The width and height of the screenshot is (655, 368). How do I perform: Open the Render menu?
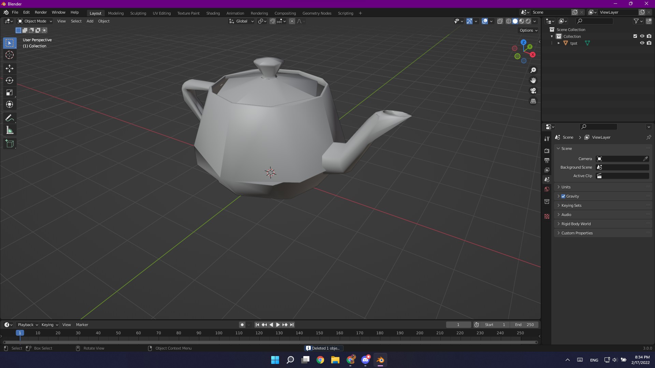point(41,12)
